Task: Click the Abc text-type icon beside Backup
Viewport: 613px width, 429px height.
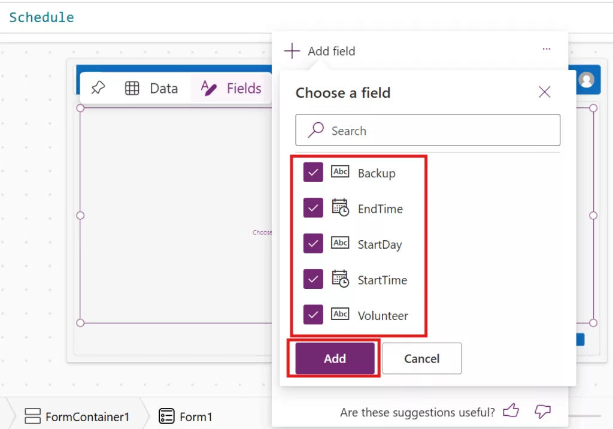Action: click(x=340, y=173)
